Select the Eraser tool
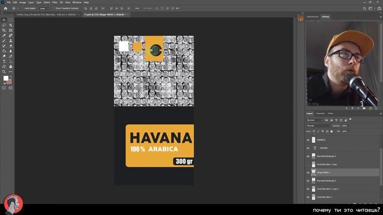The image size is (383, 215). point(11,46)
